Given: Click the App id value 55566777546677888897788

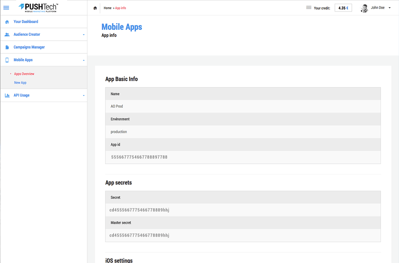Looking at the screenshot, I should click(x=139, y=157).
